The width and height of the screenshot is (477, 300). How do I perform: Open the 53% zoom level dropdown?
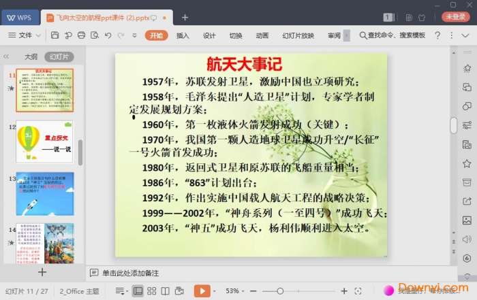pos(234,291)
